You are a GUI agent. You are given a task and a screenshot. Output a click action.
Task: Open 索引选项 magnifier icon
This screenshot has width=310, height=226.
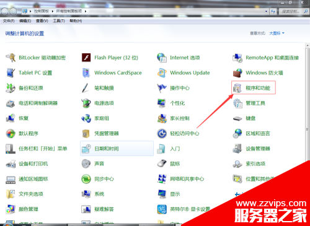point(237,164)
